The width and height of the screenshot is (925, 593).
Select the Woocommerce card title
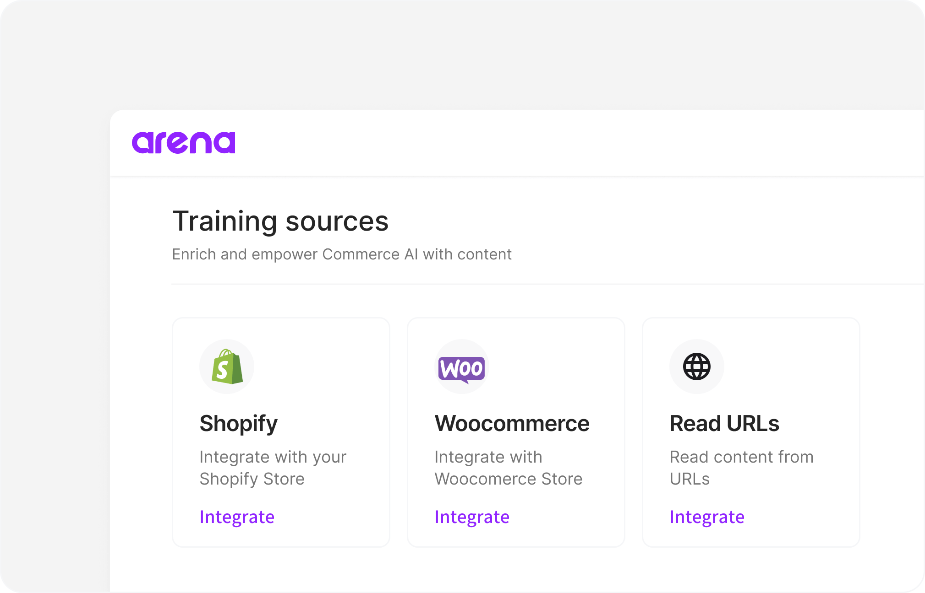[512, 424]
